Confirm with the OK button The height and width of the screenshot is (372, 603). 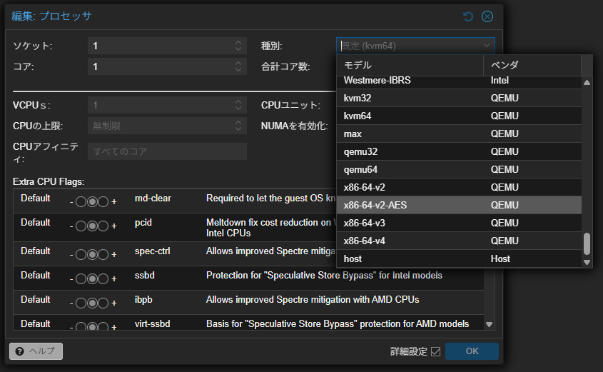472,351
